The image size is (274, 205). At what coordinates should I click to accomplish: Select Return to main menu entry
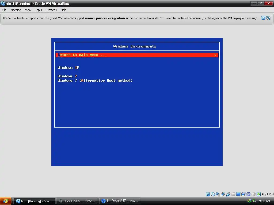tap(137, 55)
